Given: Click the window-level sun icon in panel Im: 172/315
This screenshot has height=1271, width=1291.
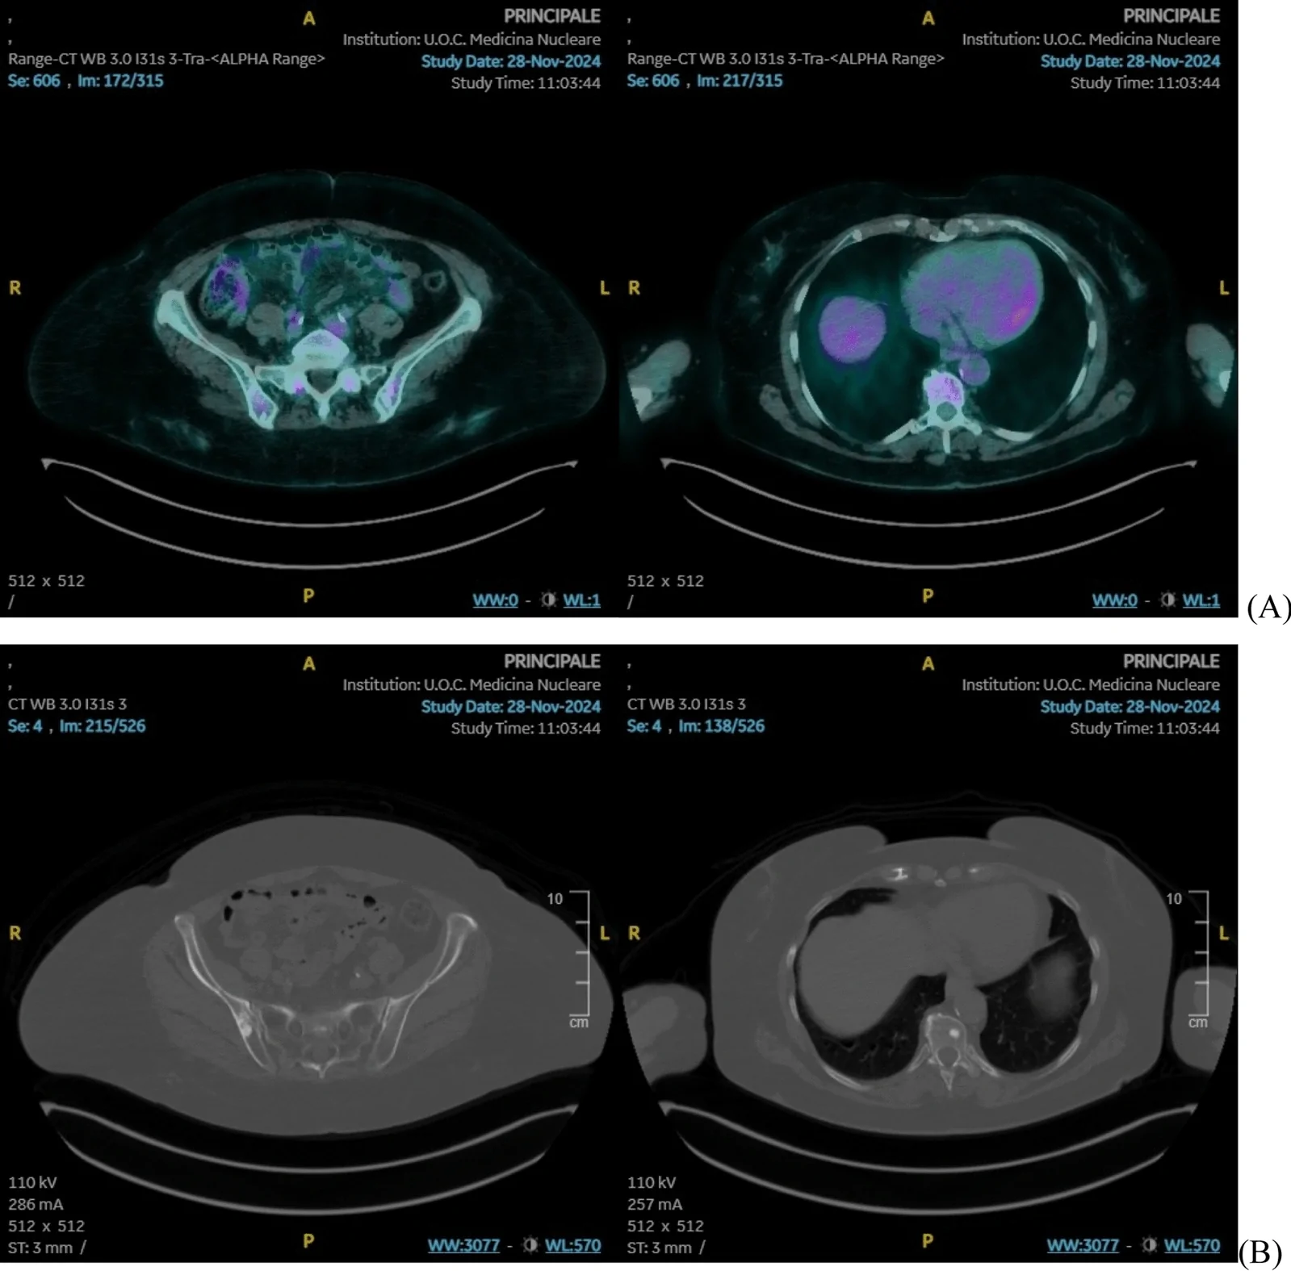Looking at the screenshot, I should point(548,600).
